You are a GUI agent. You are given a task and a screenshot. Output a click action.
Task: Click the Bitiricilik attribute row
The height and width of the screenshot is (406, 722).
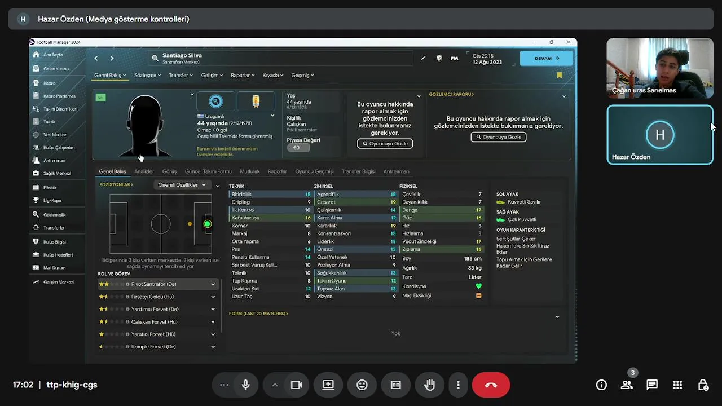click(270, 194)
